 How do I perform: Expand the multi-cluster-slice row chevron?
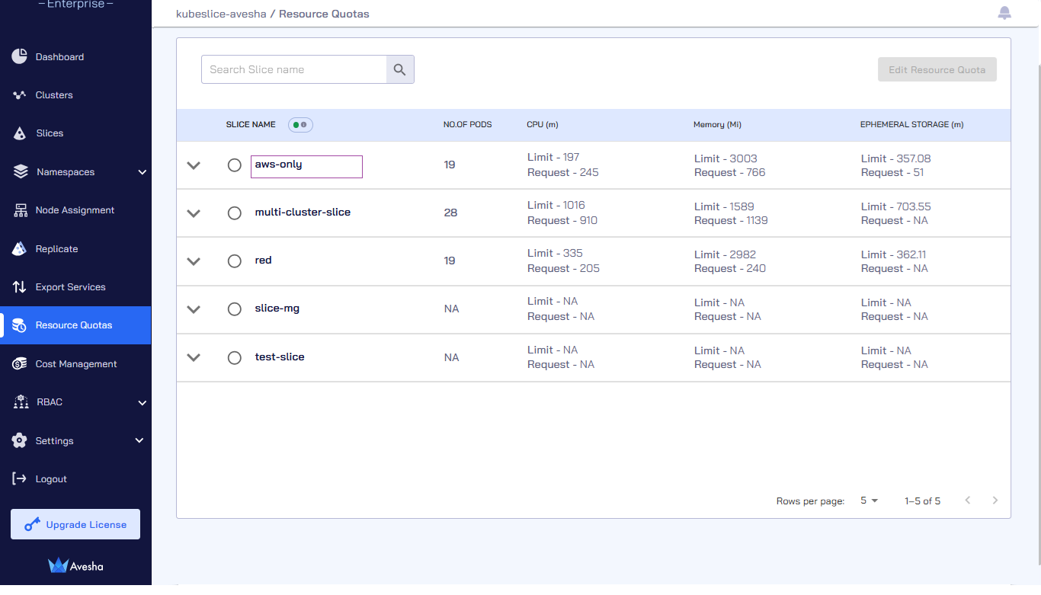click(x=194, y=213)
